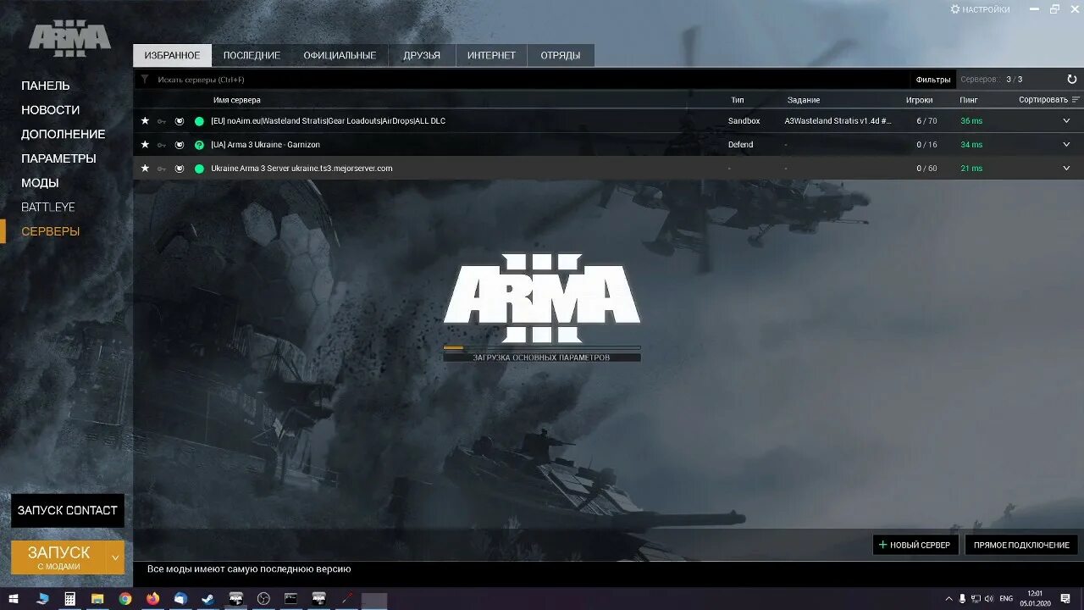
Task: Click A3Wasteland Stratis v1.4d mission cell
Action: coord(838,121)
